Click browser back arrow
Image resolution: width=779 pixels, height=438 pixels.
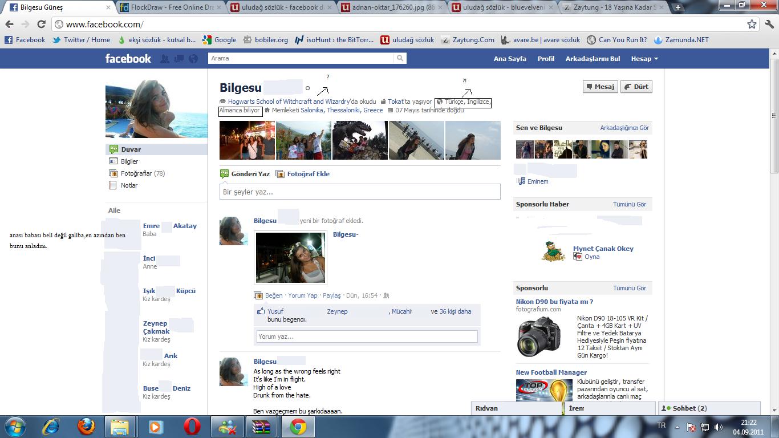point(9,25)
